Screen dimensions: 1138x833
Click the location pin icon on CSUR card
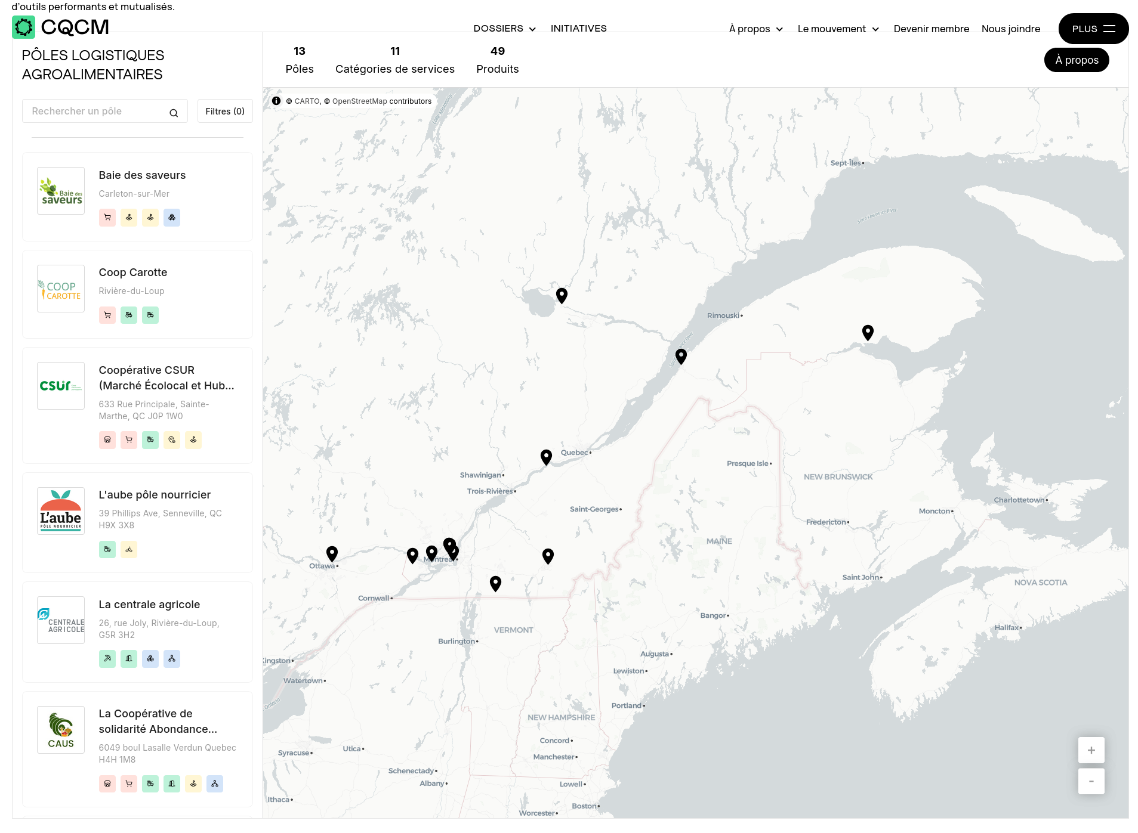coord(172,440)
